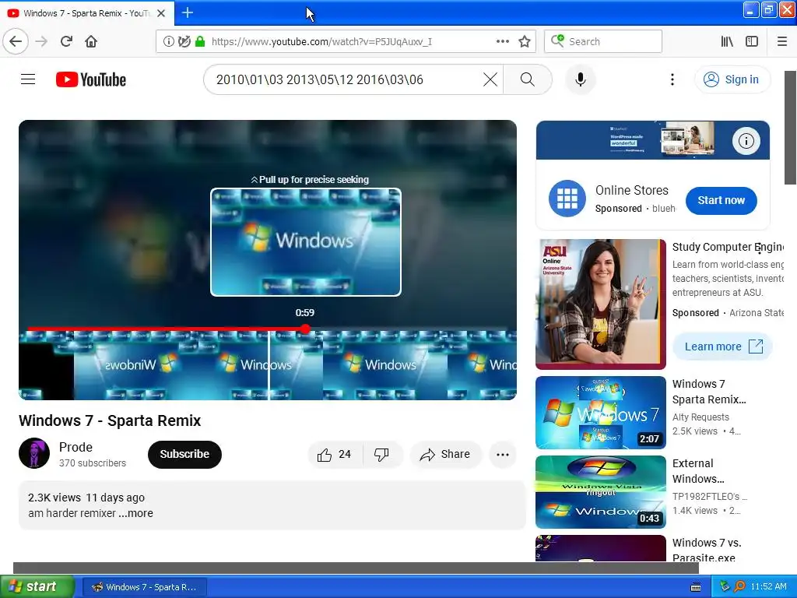Click the tray icon beside the magnifier
This screenshot has width=797, height=598.
725,587
